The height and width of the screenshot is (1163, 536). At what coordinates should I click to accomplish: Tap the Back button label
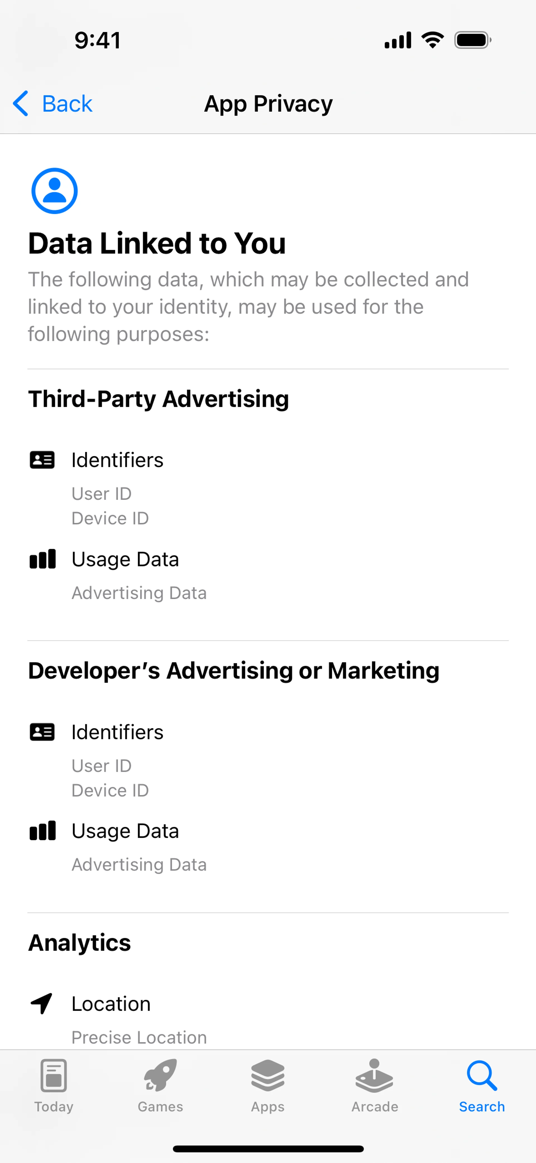(x=67, y=104)
